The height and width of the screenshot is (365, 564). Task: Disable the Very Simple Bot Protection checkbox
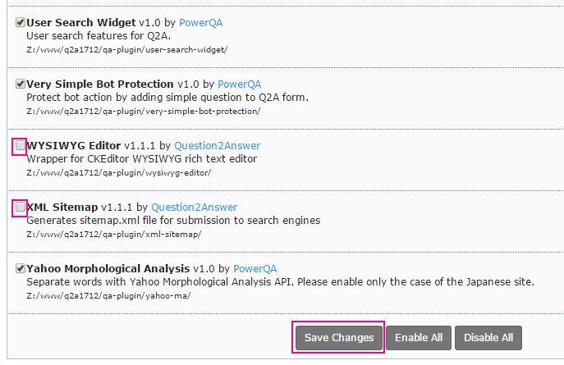pos(20,84)
